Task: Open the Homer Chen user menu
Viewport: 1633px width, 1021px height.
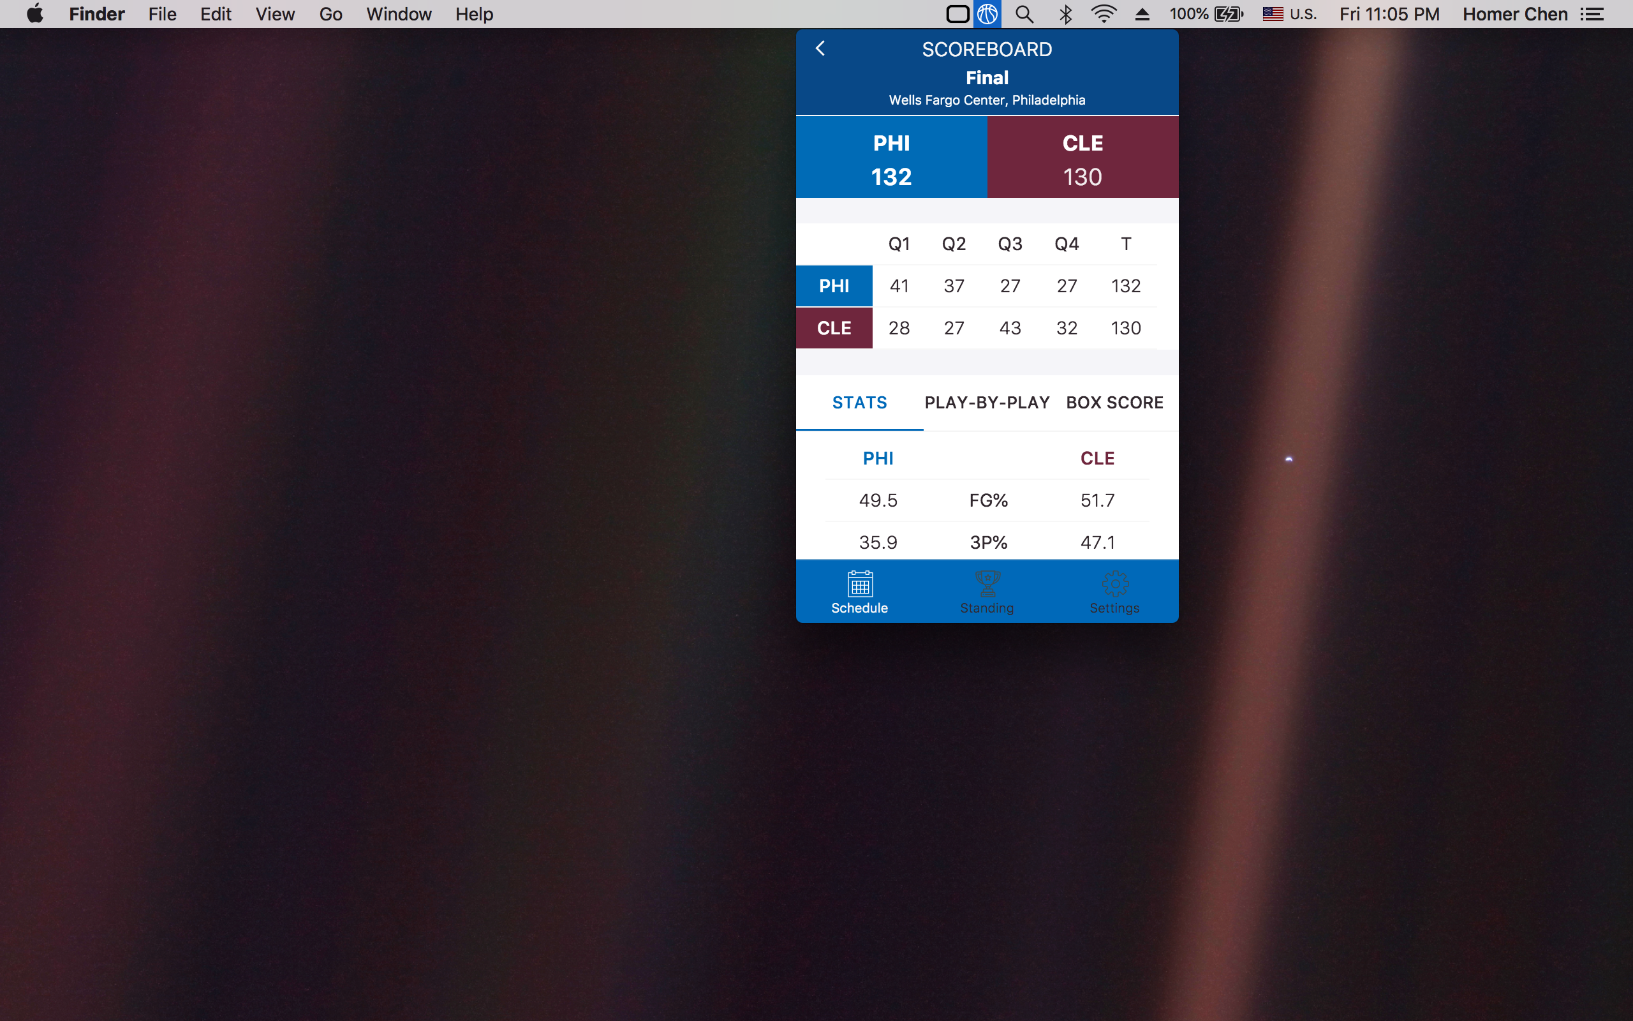Action: [x=1514, y=14]
